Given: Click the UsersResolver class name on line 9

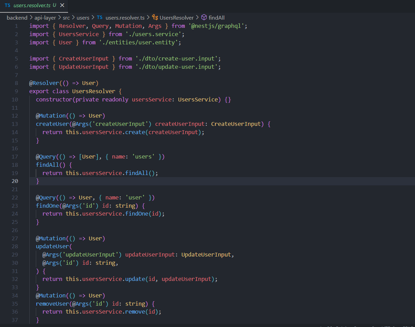Looking at the screenshot, I should coord(94,91).
